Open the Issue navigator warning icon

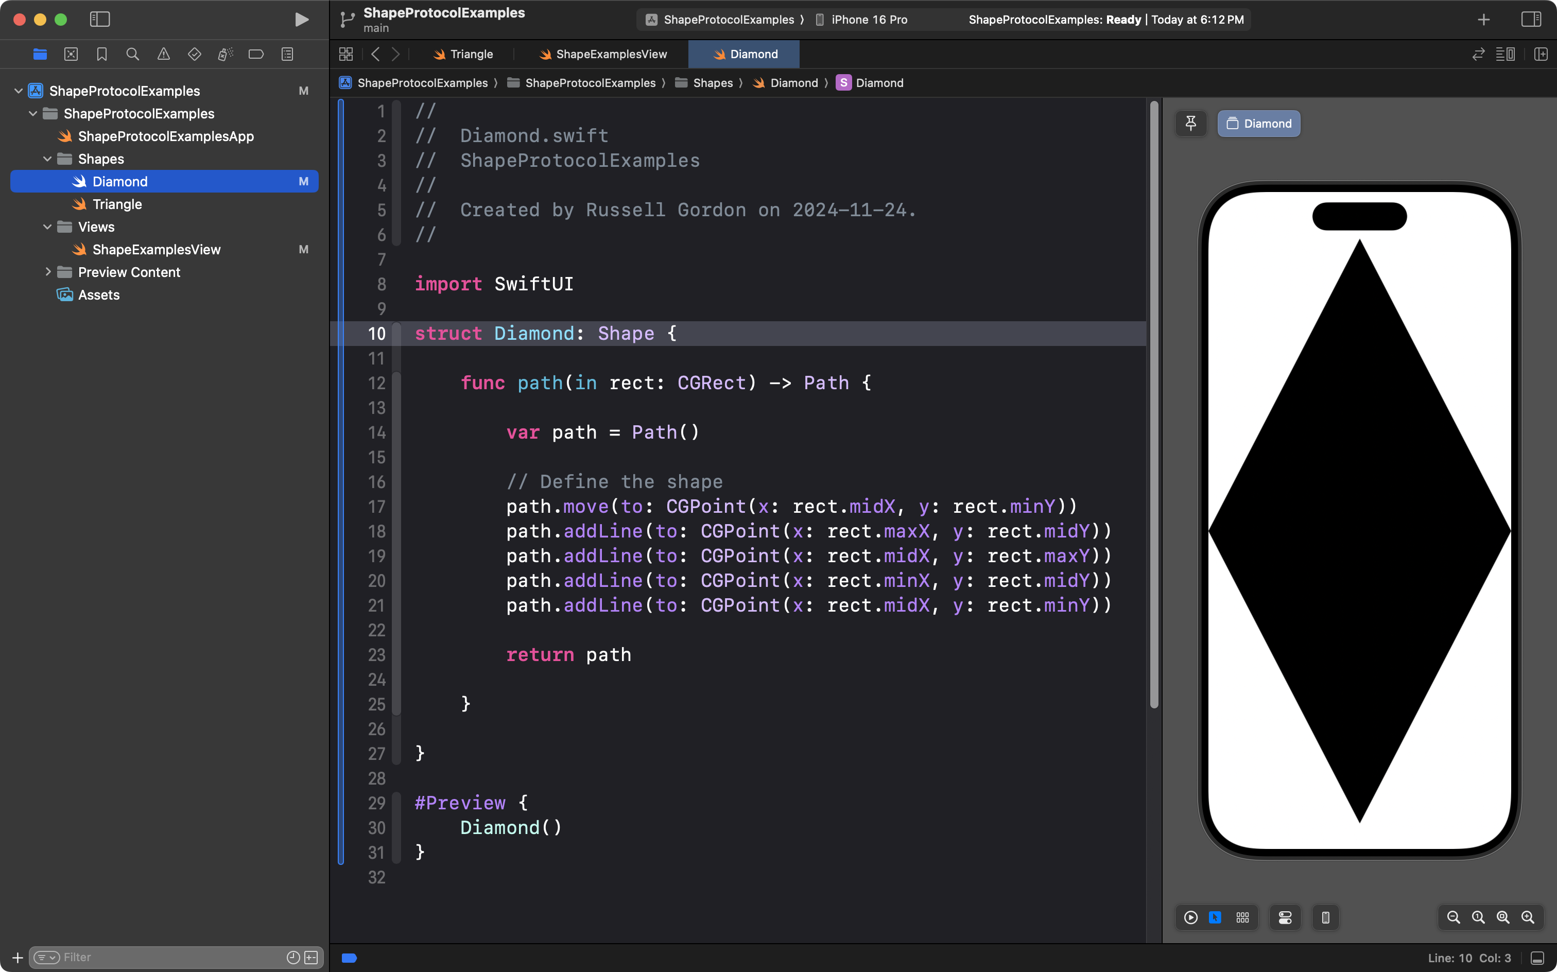(x=163, y=54)
